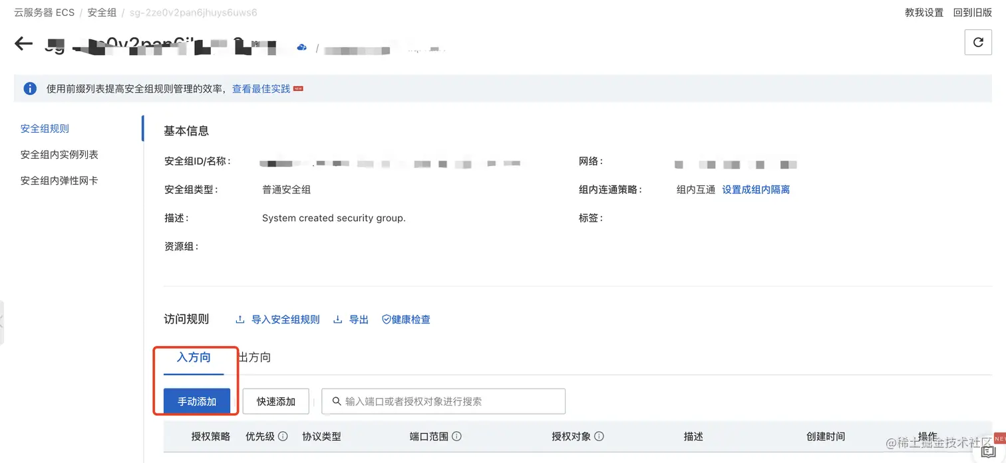Expand the collapsed left side panel handle
The width and height of the screenshot is (1006, 463).
pos(2,322)
